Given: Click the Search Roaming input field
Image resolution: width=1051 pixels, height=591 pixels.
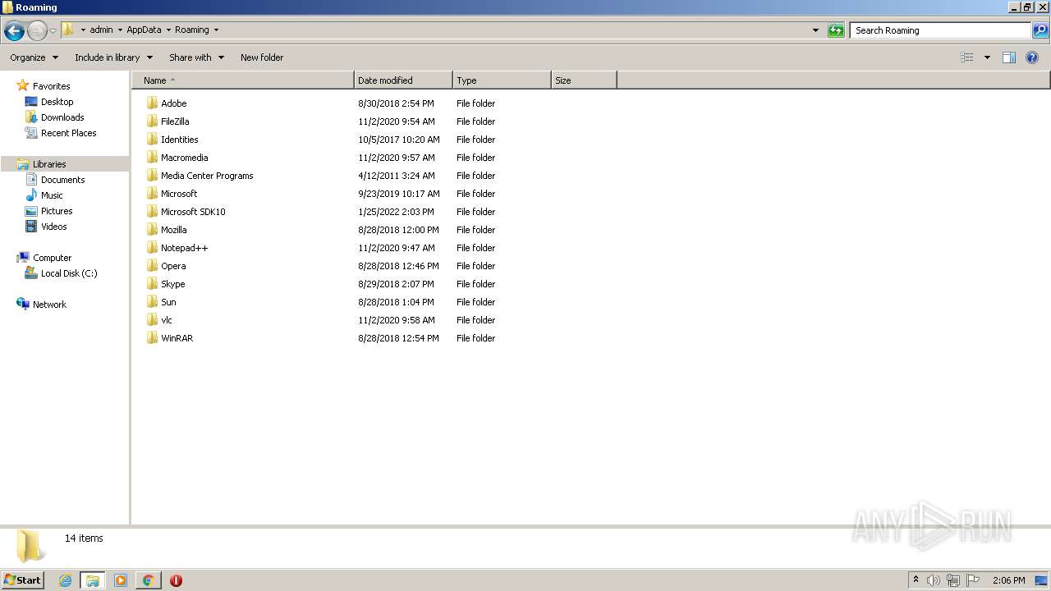Looking at the screenshot, I should tap(941, 30).
